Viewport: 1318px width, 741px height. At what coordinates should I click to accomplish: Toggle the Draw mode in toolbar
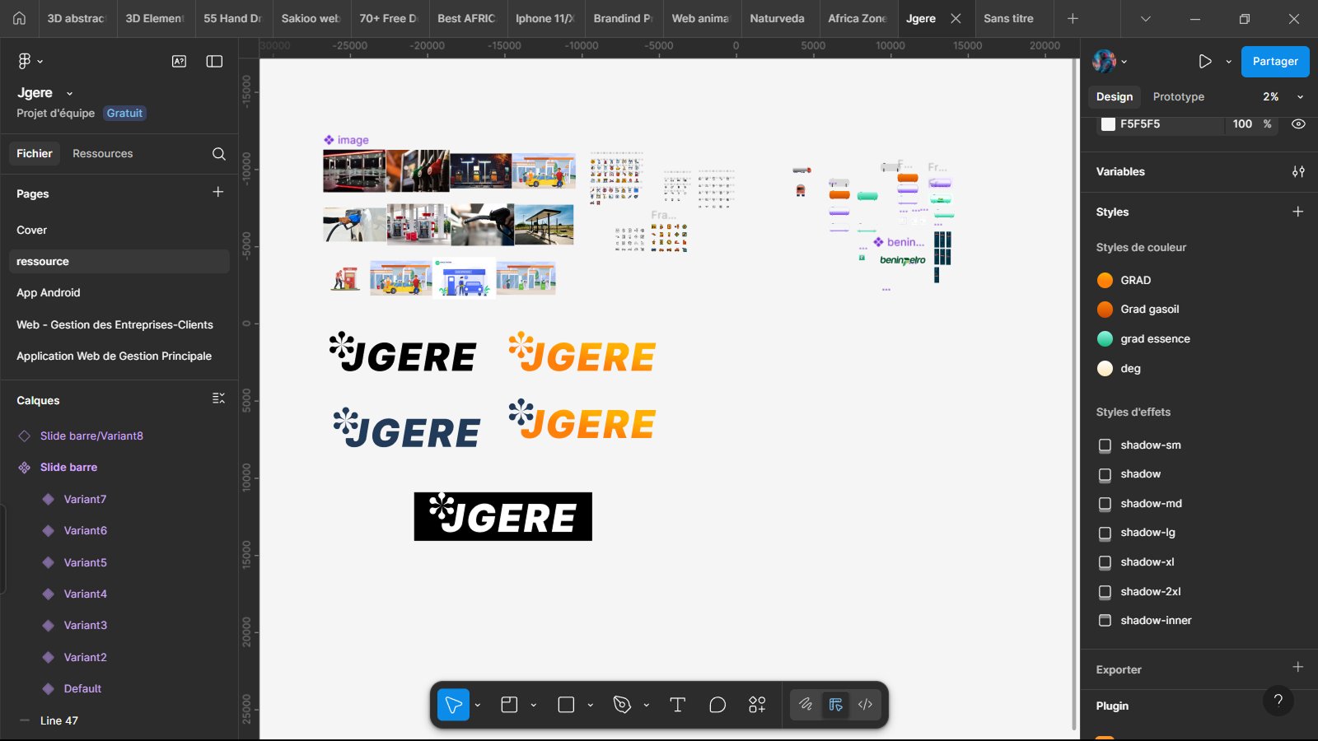coord(806,705)
